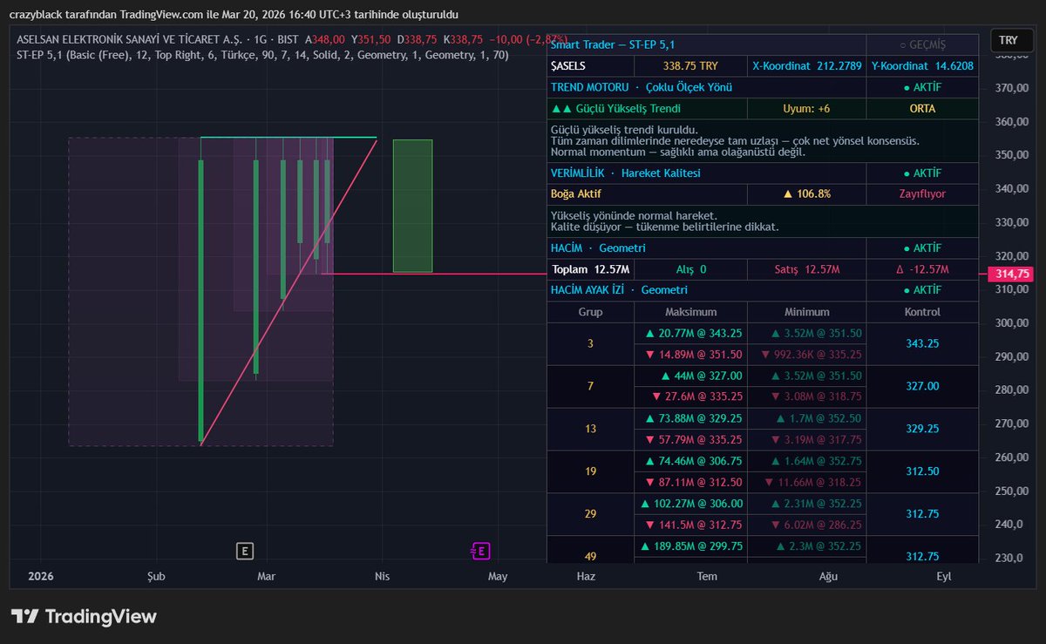
Task: Click the Güçlü Yükseliş Trendi cell
Action: pyautogui.click(x=647, y=109)
